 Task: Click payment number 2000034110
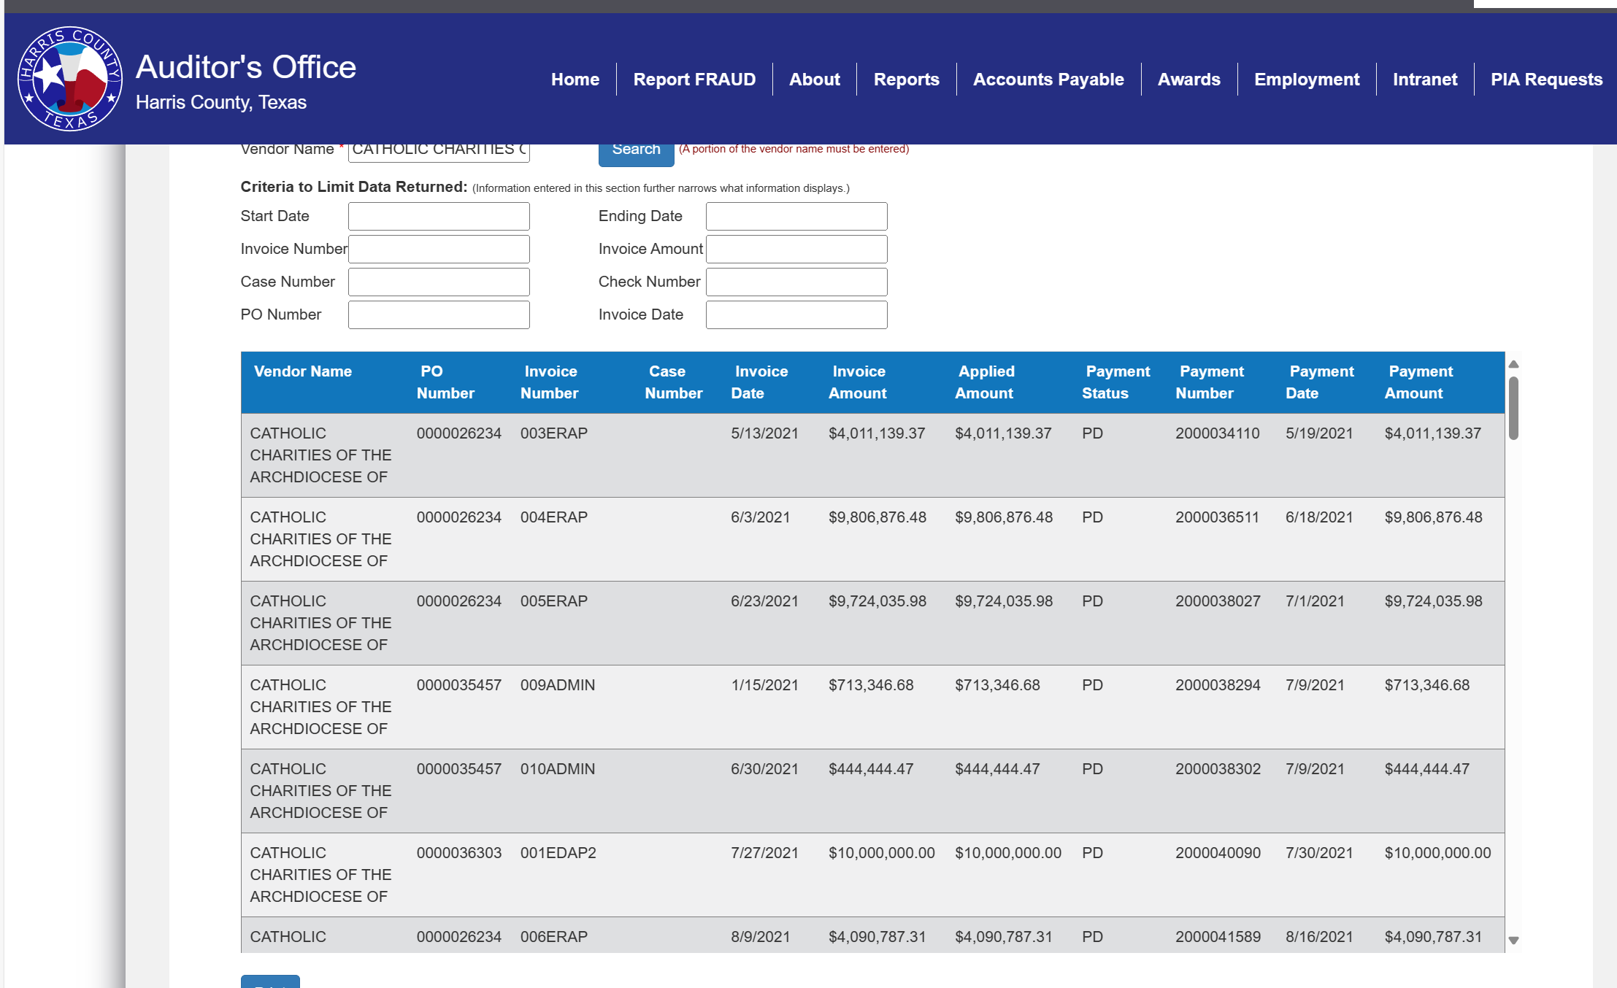[1218, 433]
